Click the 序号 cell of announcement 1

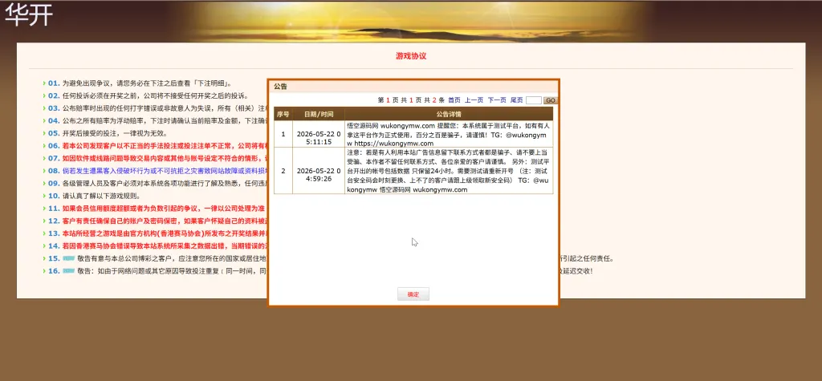click(x=283, y=134)
